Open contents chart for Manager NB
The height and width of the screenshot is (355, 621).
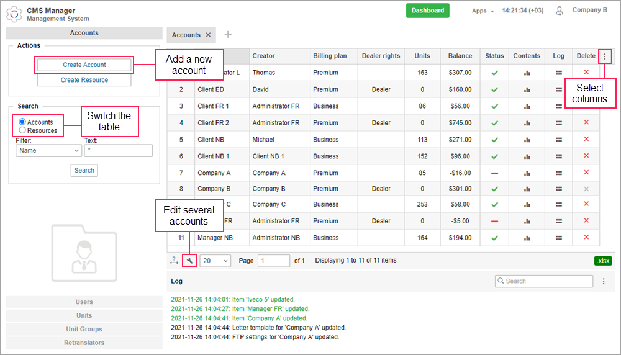pos(527,238)
